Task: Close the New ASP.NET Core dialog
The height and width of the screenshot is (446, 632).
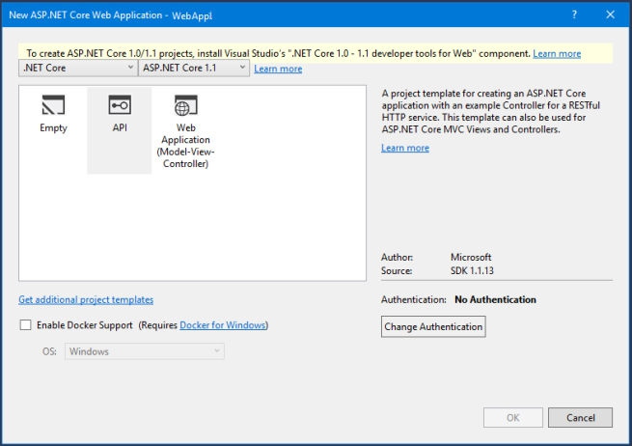Action: (x=611, y=15)
